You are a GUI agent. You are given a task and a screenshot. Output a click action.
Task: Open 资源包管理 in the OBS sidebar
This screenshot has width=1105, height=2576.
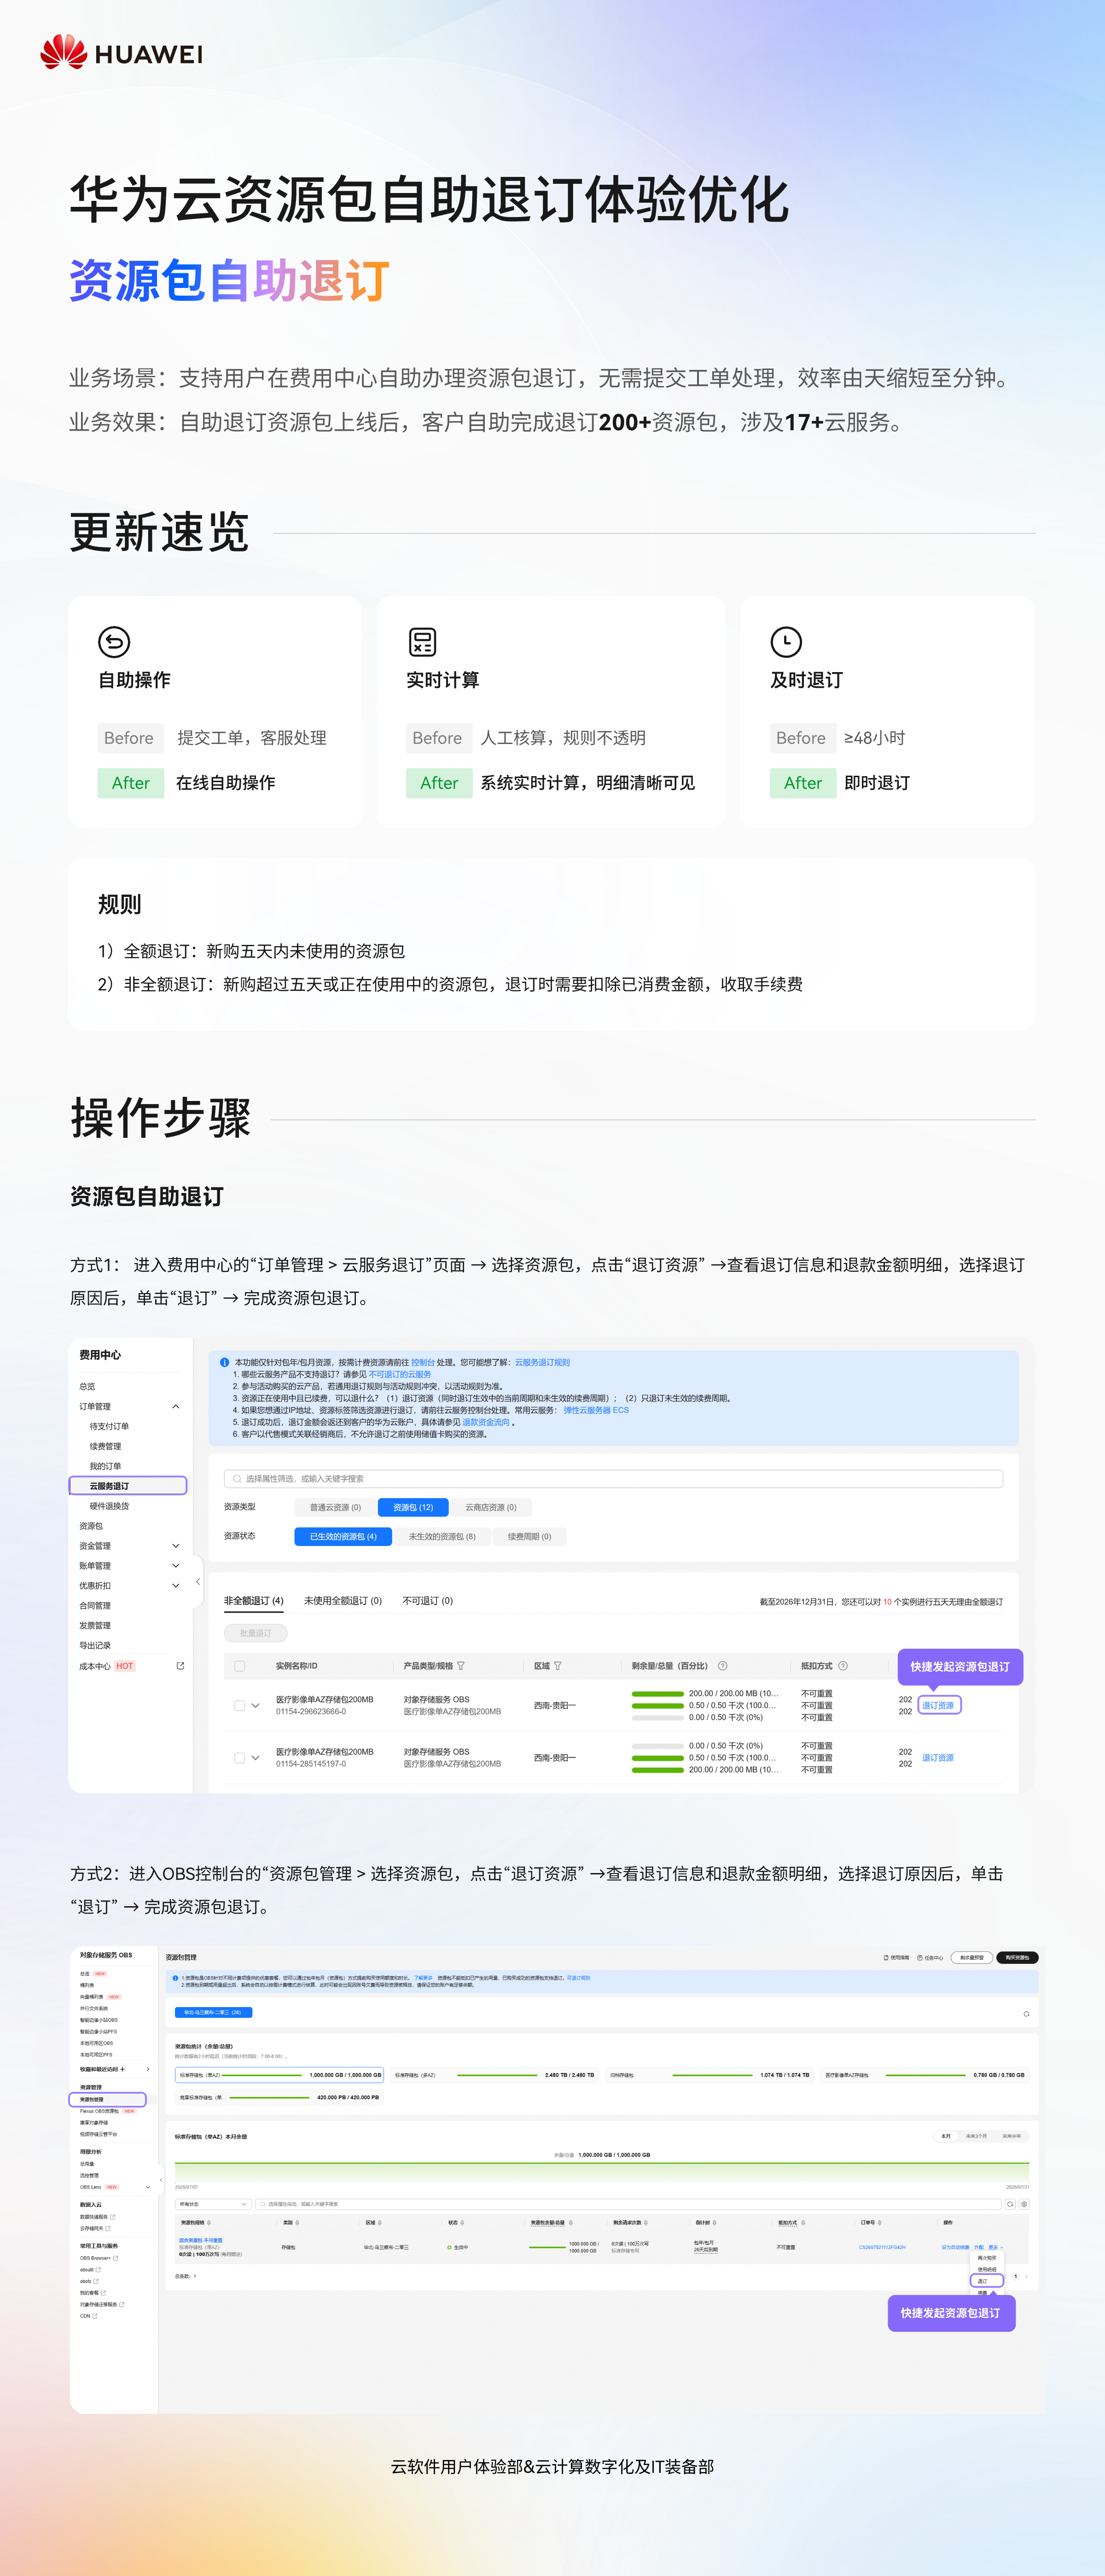coord(108,2100)
